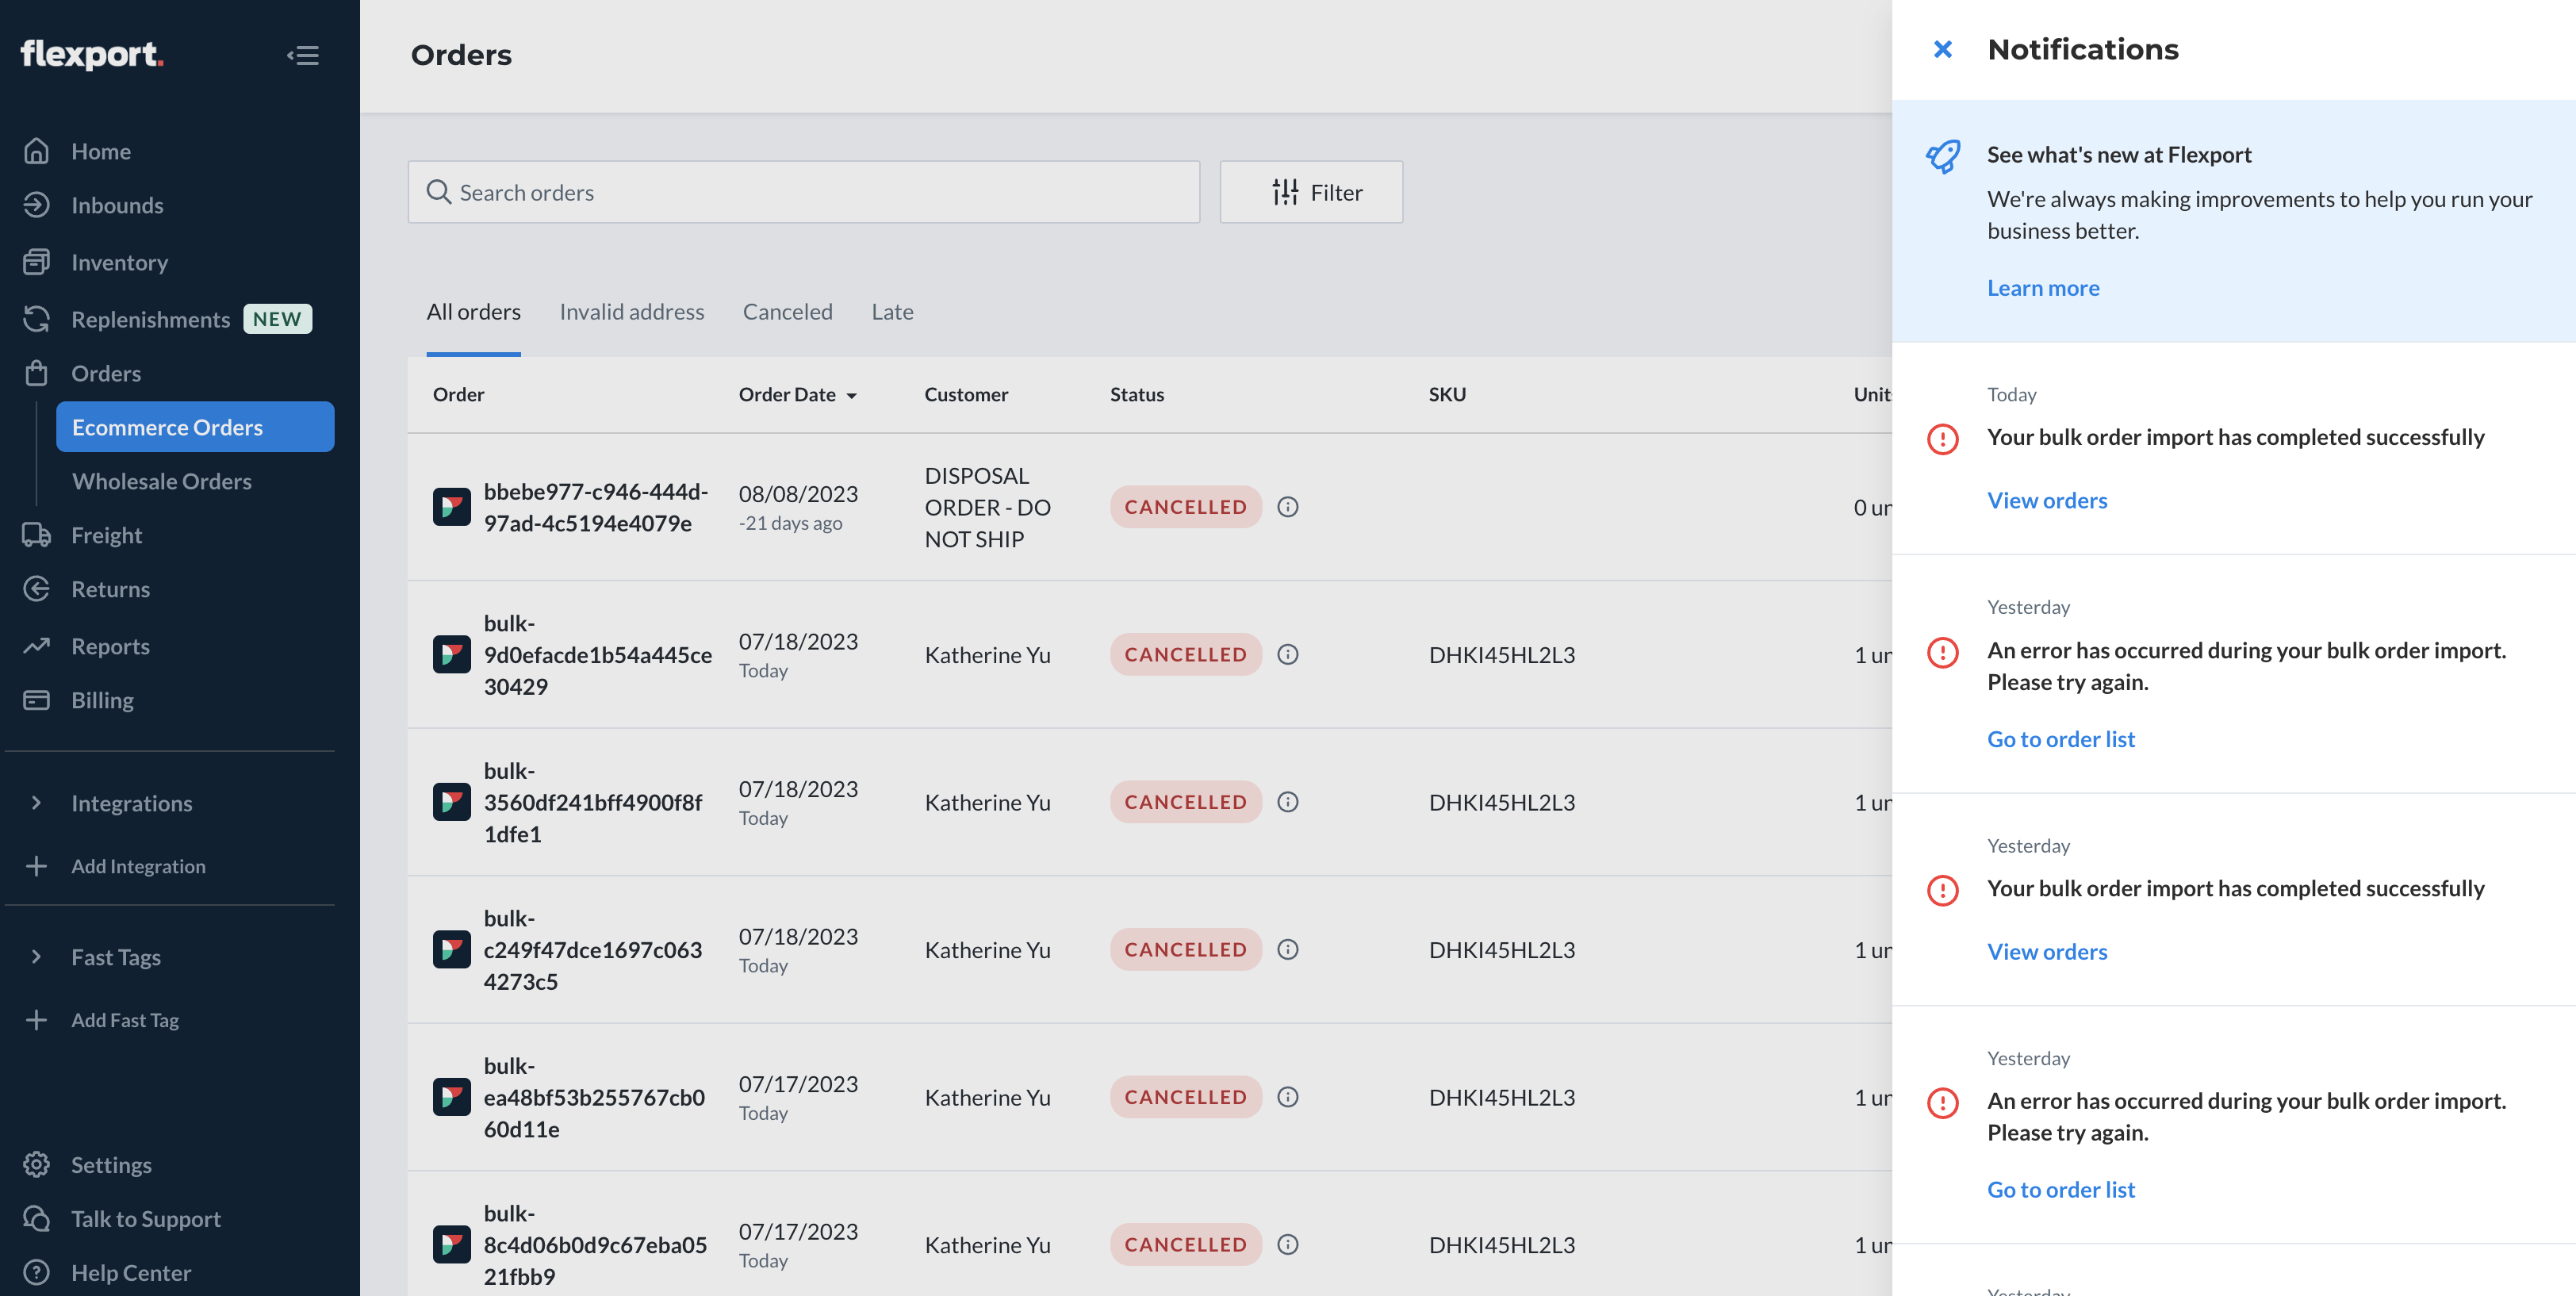Open the Replenishments section
2576x1296 pixels.
click(x=150, y=319)
